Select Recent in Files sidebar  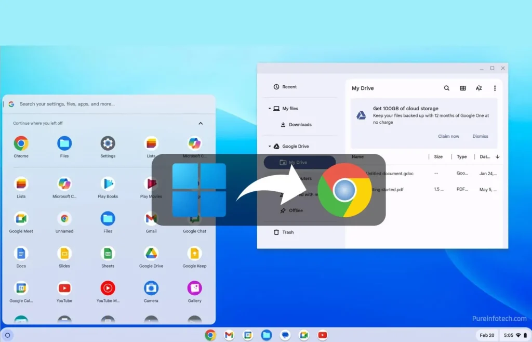point(289,87)
